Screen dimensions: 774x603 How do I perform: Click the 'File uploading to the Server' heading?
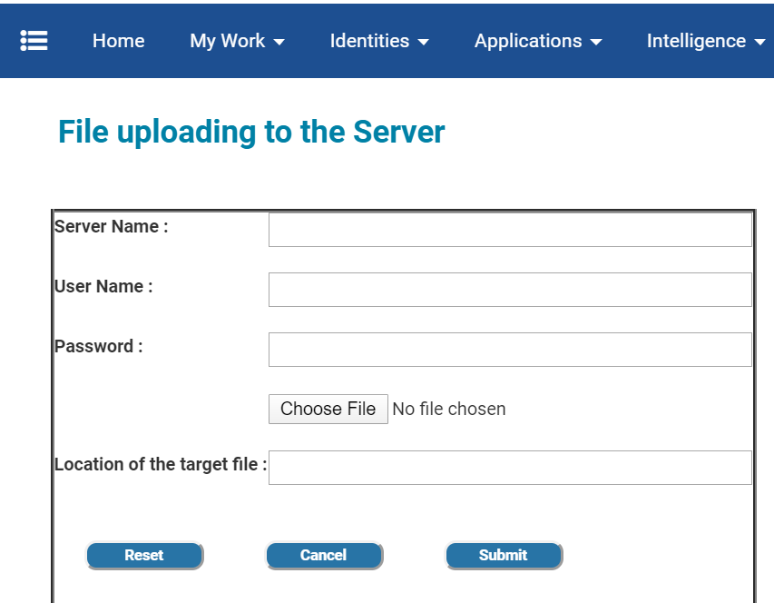pyautogui.click(x=251, y=133)
